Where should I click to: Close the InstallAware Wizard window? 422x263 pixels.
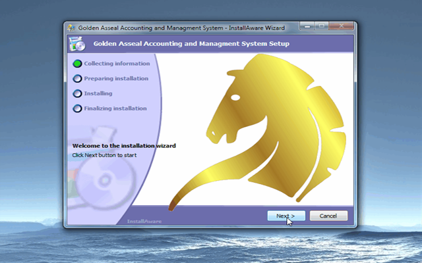tap(341, 27)
